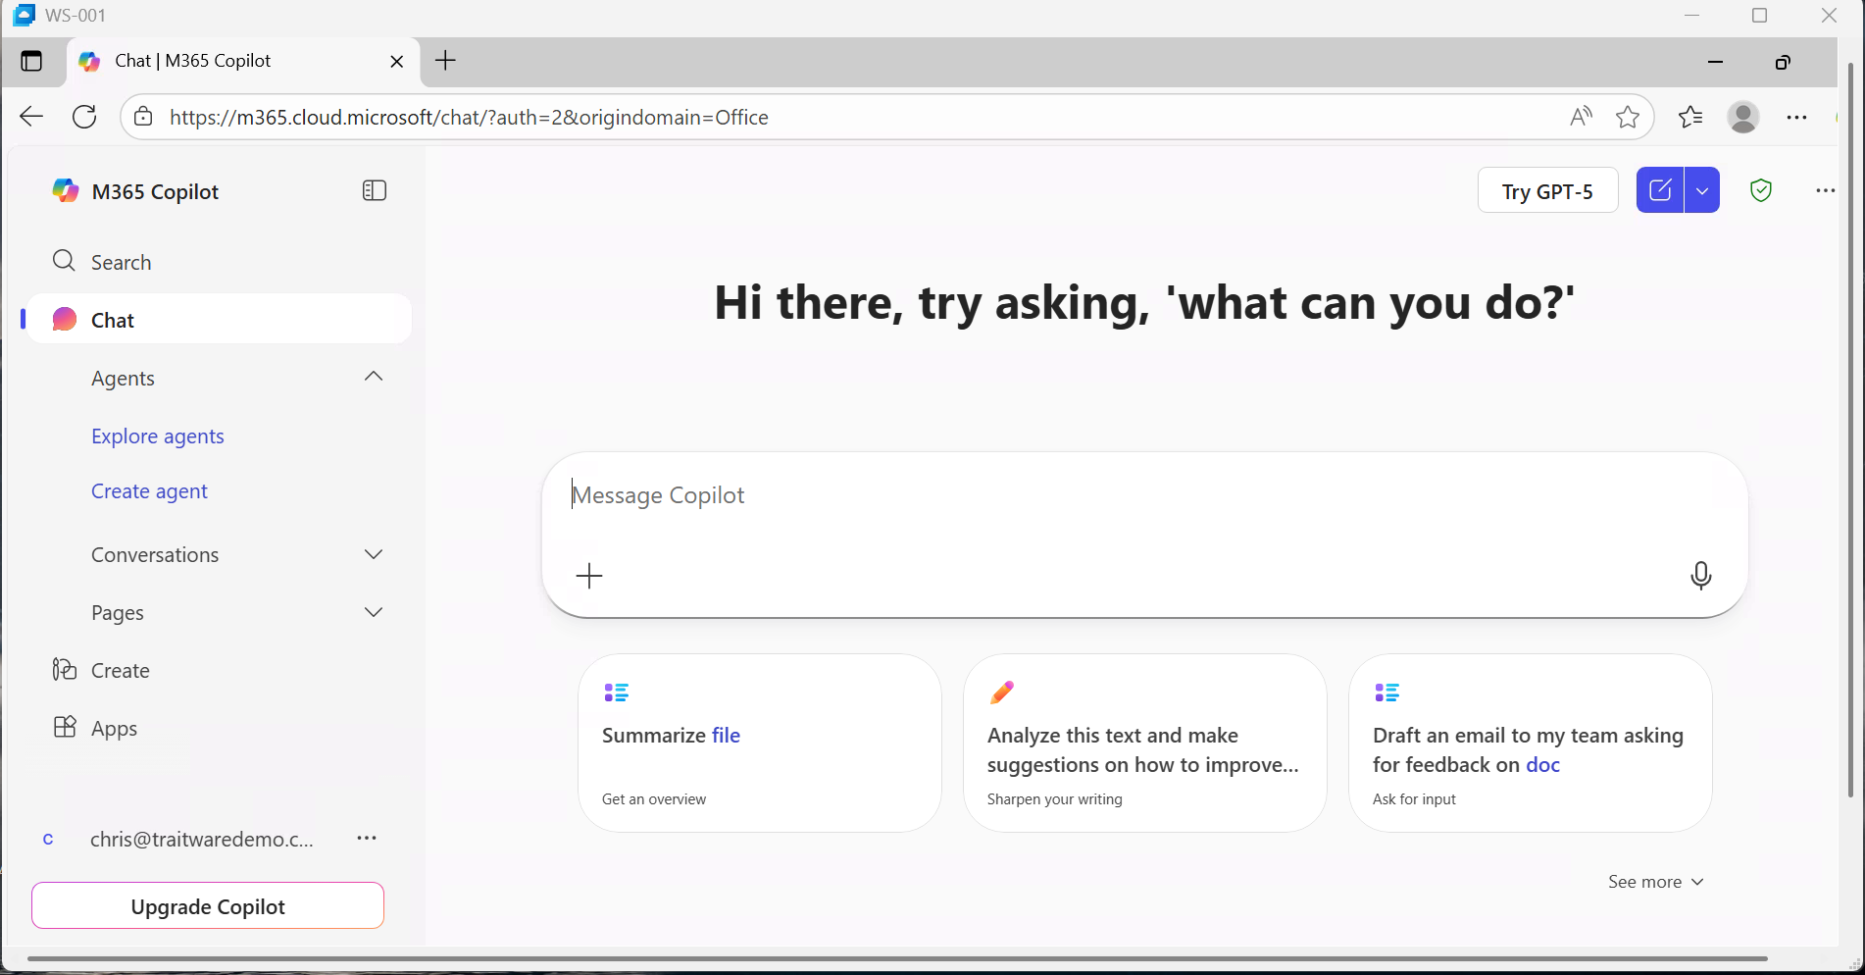Click the Try GPT-5 button
Viewport: 1865px width, 975px height.
1547,191
